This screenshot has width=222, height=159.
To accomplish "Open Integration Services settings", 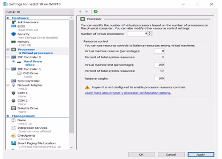I will (x=32, y=128).
